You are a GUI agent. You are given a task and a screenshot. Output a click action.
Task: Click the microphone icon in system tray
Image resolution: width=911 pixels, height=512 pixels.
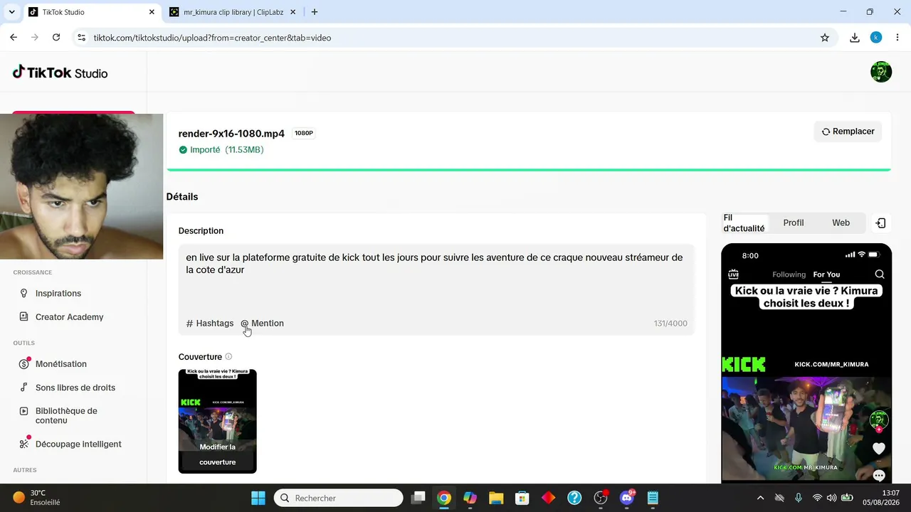point(799,498)
